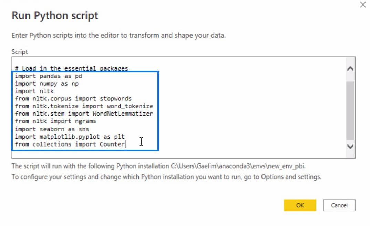Click the 'Script' field label

tap(20, 52)
